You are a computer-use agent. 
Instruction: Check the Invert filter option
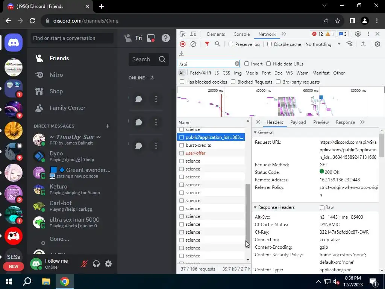click(247, 64)
